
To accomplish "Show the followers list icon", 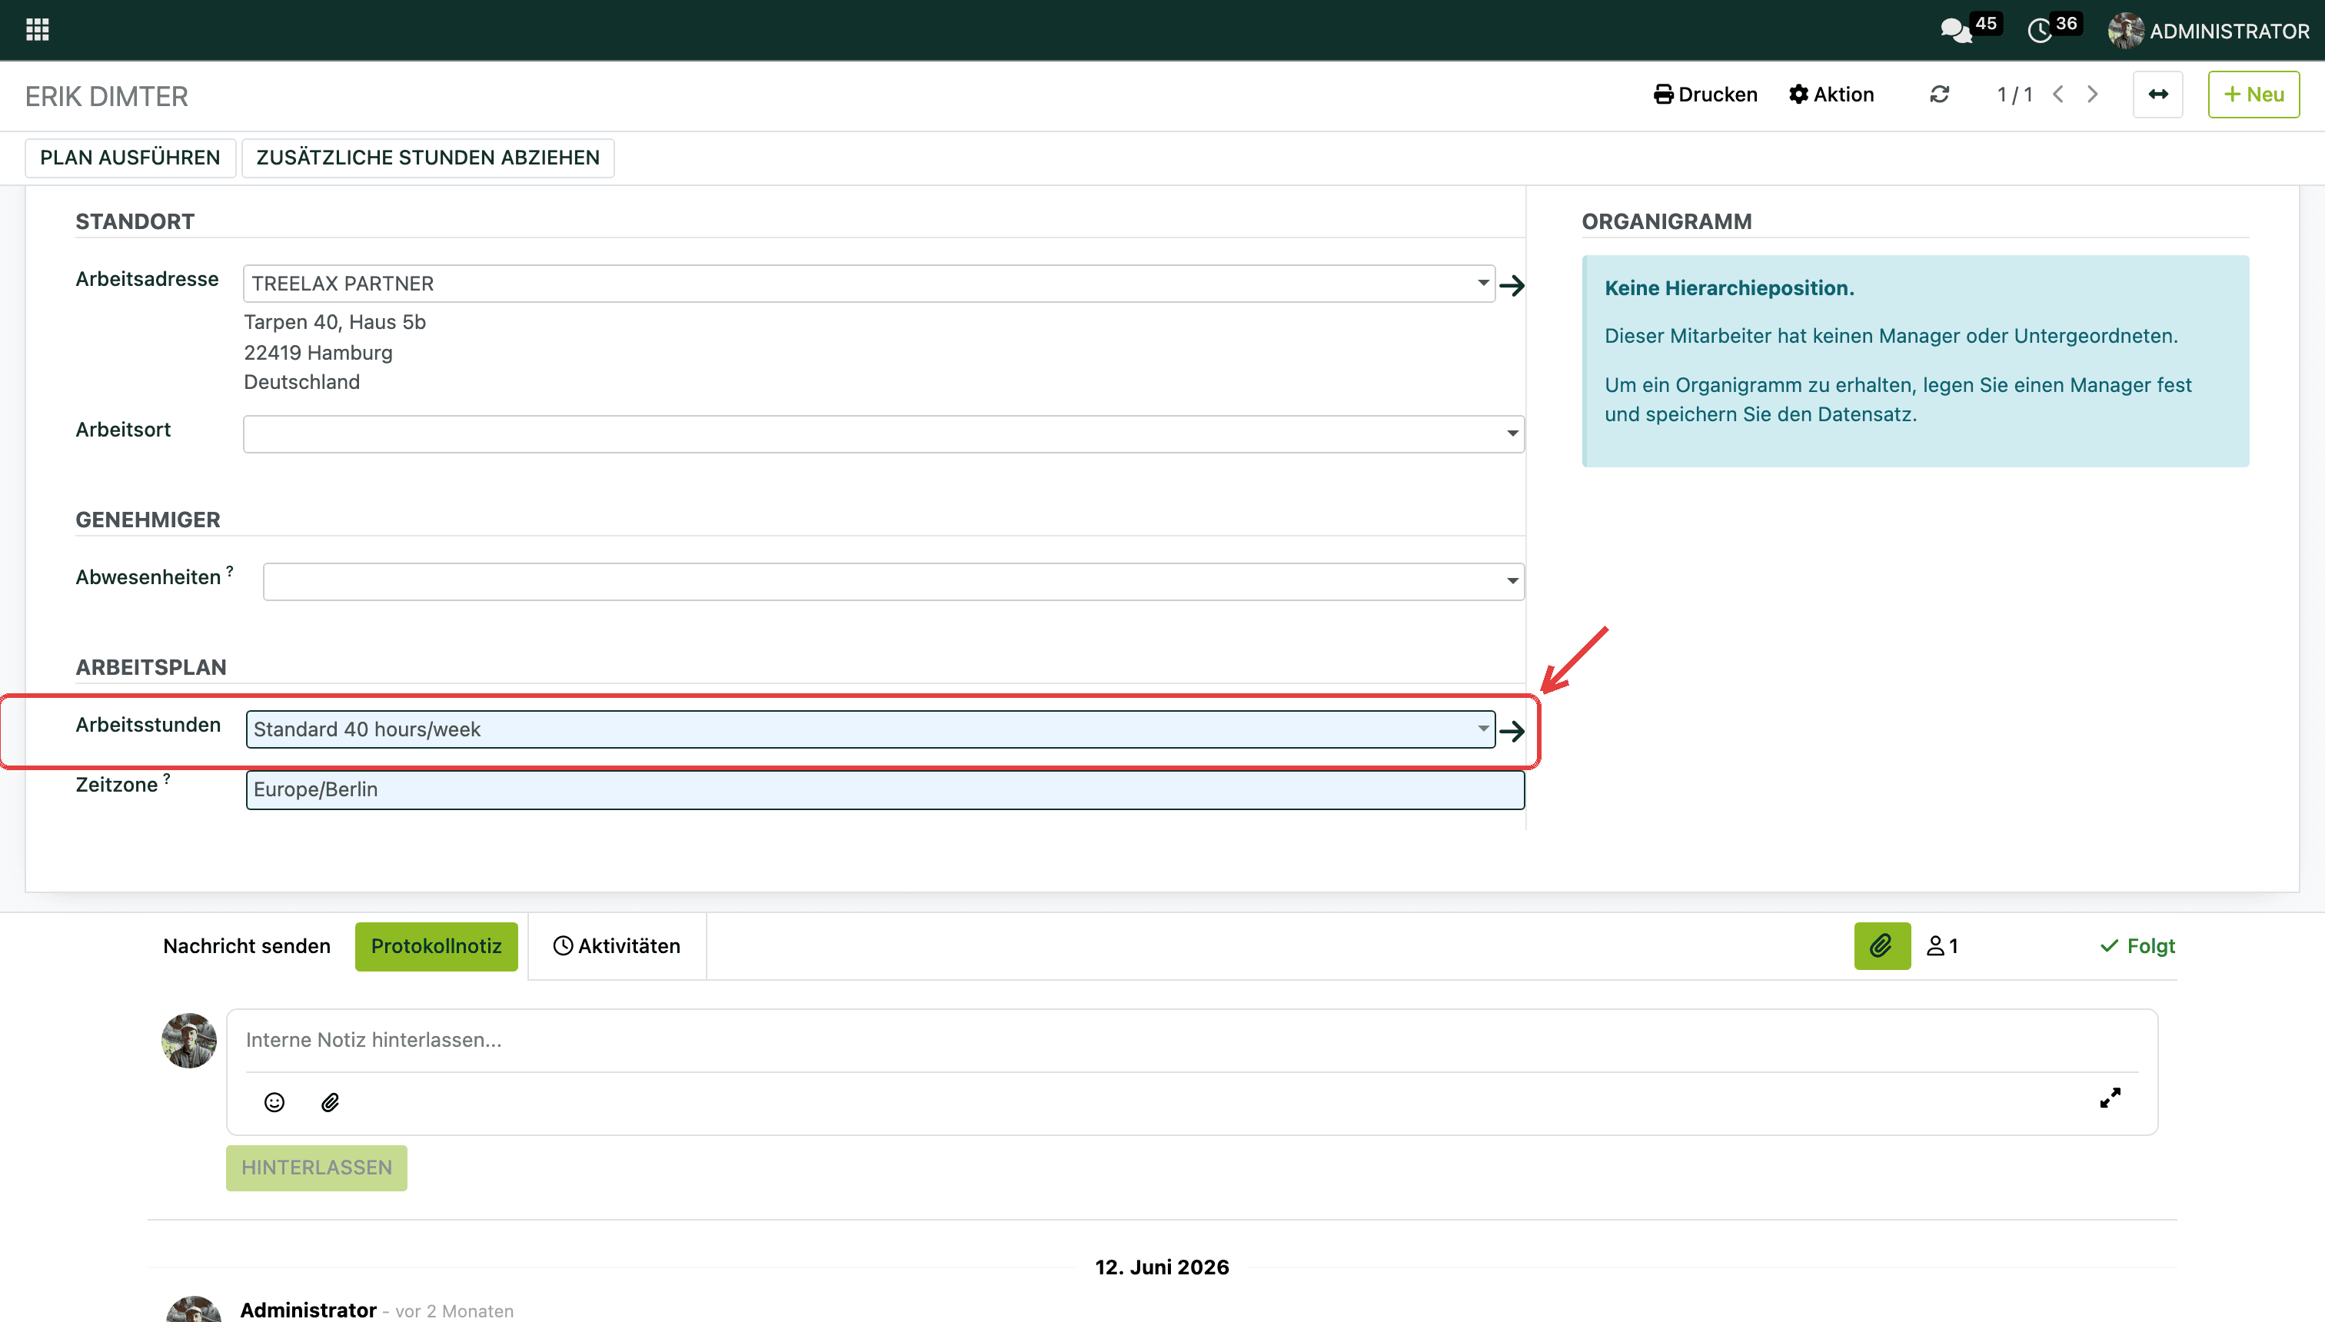I will point(1942,946).
